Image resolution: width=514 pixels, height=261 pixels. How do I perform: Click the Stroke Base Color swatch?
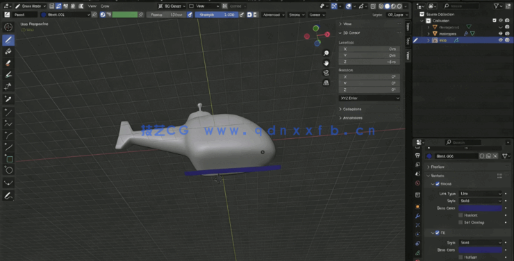[x=480, y=208]
